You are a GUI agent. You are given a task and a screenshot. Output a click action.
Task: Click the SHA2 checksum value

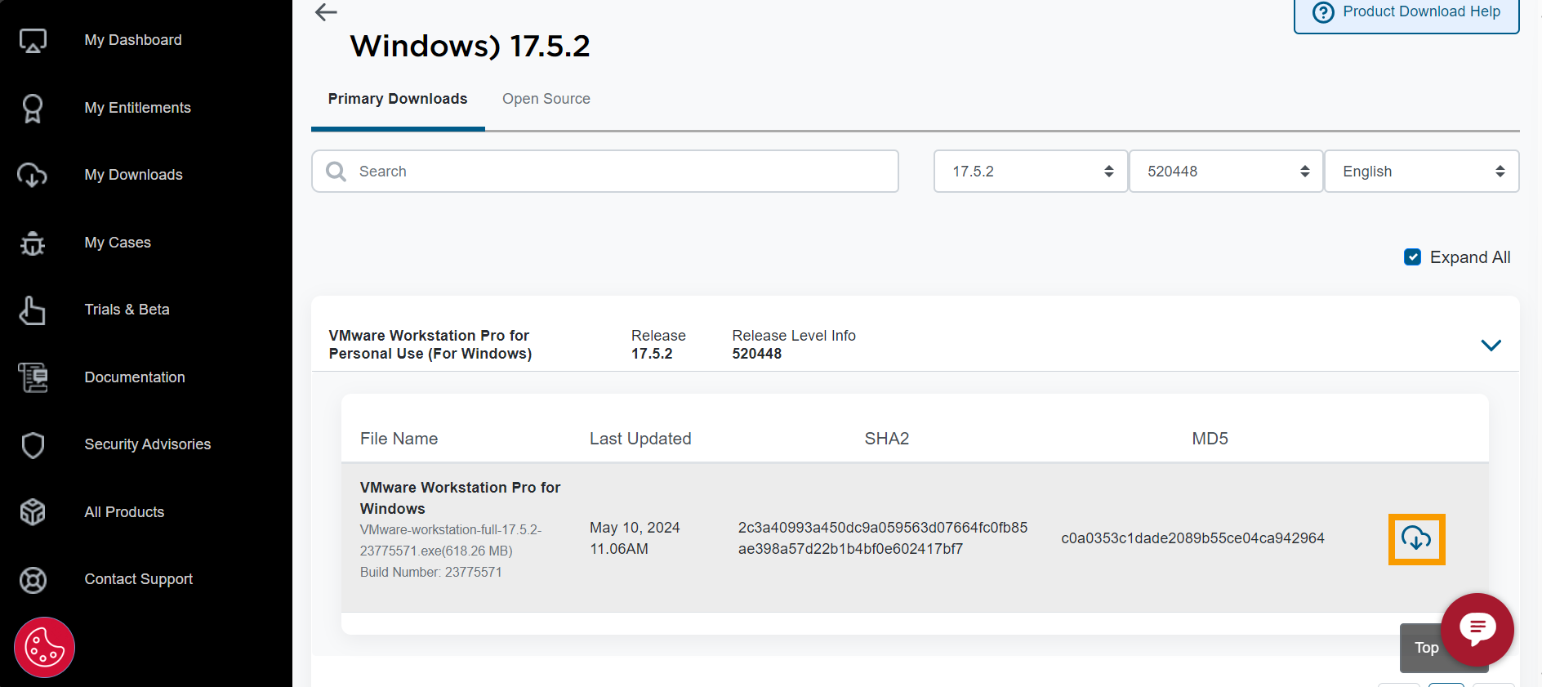tap(883, 538)
